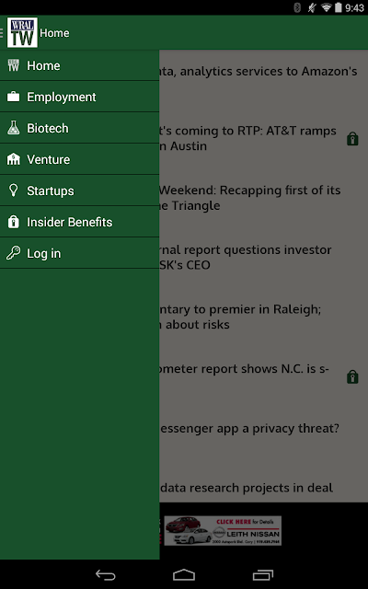
Task: Open the messenger app privacy threat article
Action: tap(249, 428)
